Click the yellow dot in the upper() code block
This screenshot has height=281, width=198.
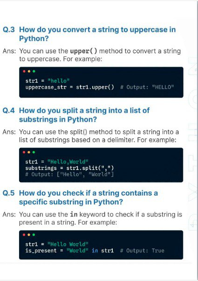click(29, 71)
